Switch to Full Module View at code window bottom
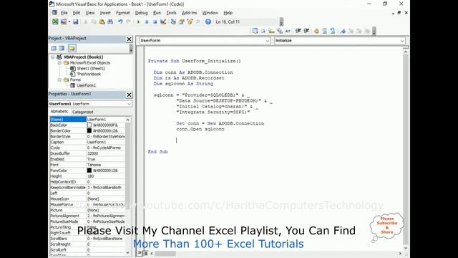The height and width of the screenshot is (258, 458). pos(145,253)
